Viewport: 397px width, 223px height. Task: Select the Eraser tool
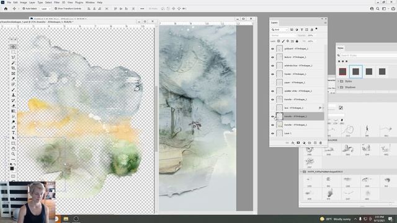click(x=13, y=106)
